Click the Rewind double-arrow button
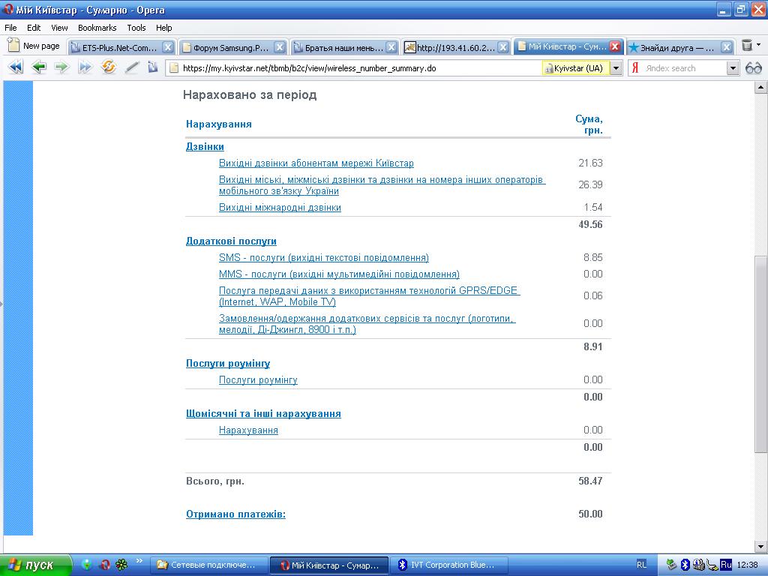Screen dimensions: 768x576 [x=16, y=67]
